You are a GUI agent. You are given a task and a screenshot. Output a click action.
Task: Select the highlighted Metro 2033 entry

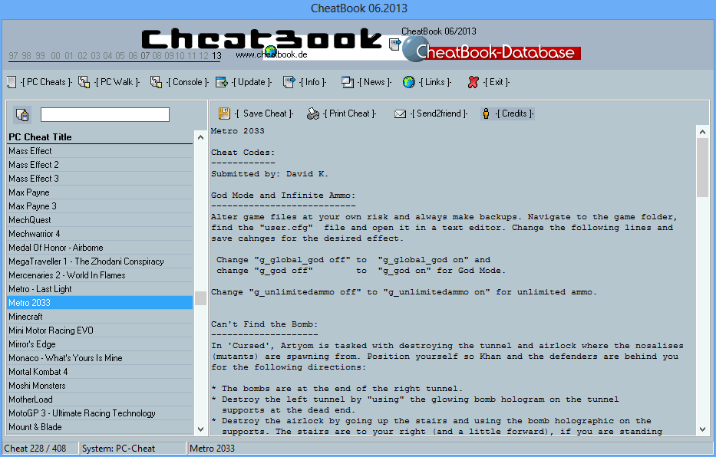[x=100, y=303]
